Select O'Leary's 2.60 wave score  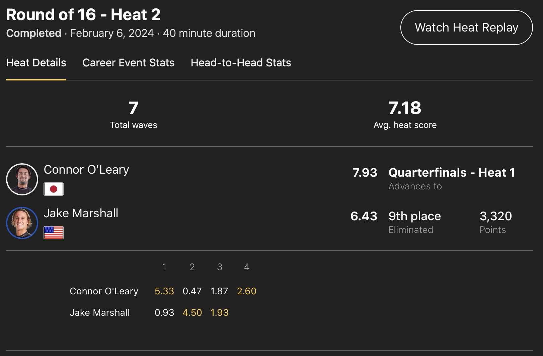pos(247,291)
